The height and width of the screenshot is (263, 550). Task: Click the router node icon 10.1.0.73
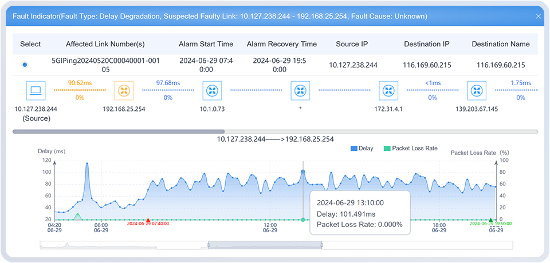[213, 90]
